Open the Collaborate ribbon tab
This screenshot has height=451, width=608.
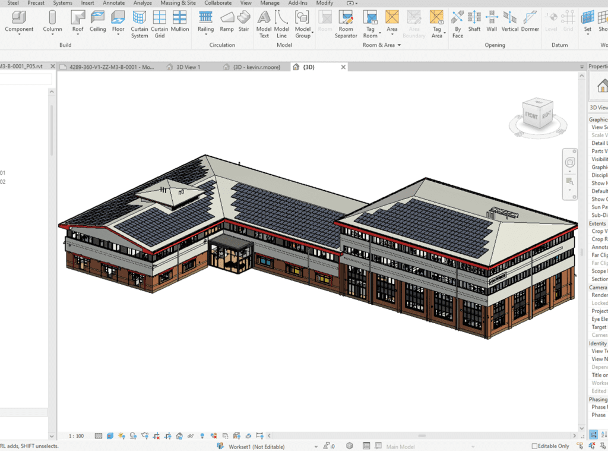pos(218,3)
